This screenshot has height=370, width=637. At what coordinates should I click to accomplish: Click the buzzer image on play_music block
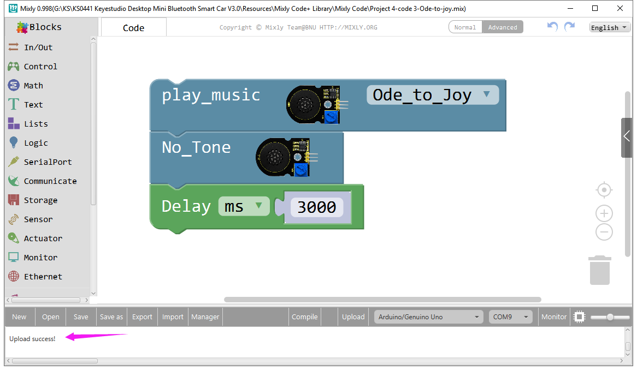(317, 105)
